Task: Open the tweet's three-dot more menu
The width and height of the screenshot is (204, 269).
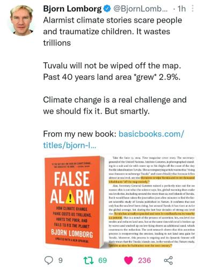Action: coord(193,9)
